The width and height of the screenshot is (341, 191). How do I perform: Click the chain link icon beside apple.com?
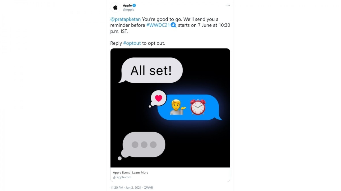tap(115, 177)
